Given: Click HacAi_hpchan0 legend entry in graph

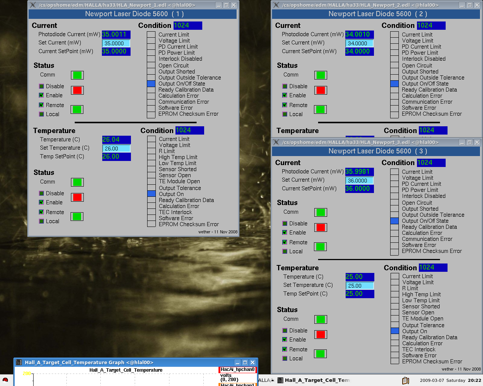Looking at the screenshot, I should [x=238, y=370].
